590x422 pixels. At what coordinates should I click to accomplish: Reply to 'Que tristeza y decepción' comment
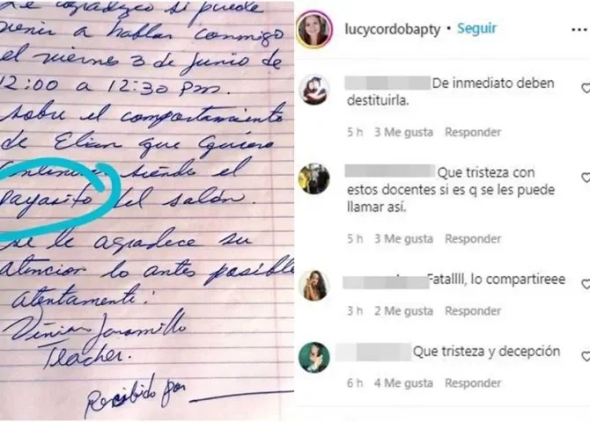coord(473,383)
